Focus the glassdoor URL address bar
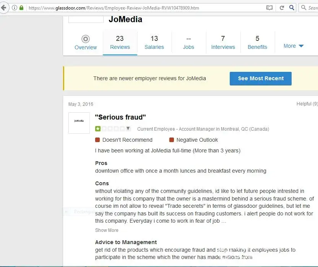Image resolution: width=318 pixels, height=267 pixels. 145,8
